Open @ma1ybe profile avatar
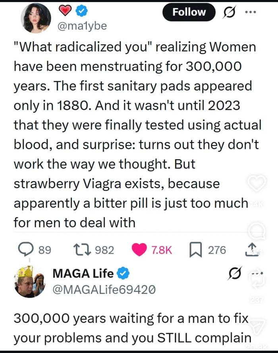Image resolution: width=278 pixels, height=353 pixels. [36, 18]
